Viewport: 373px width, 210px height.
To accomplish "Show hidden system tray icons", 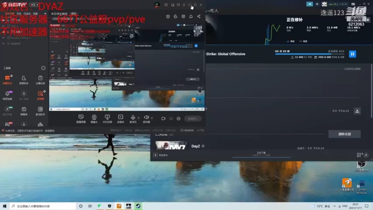I will 334,206.
